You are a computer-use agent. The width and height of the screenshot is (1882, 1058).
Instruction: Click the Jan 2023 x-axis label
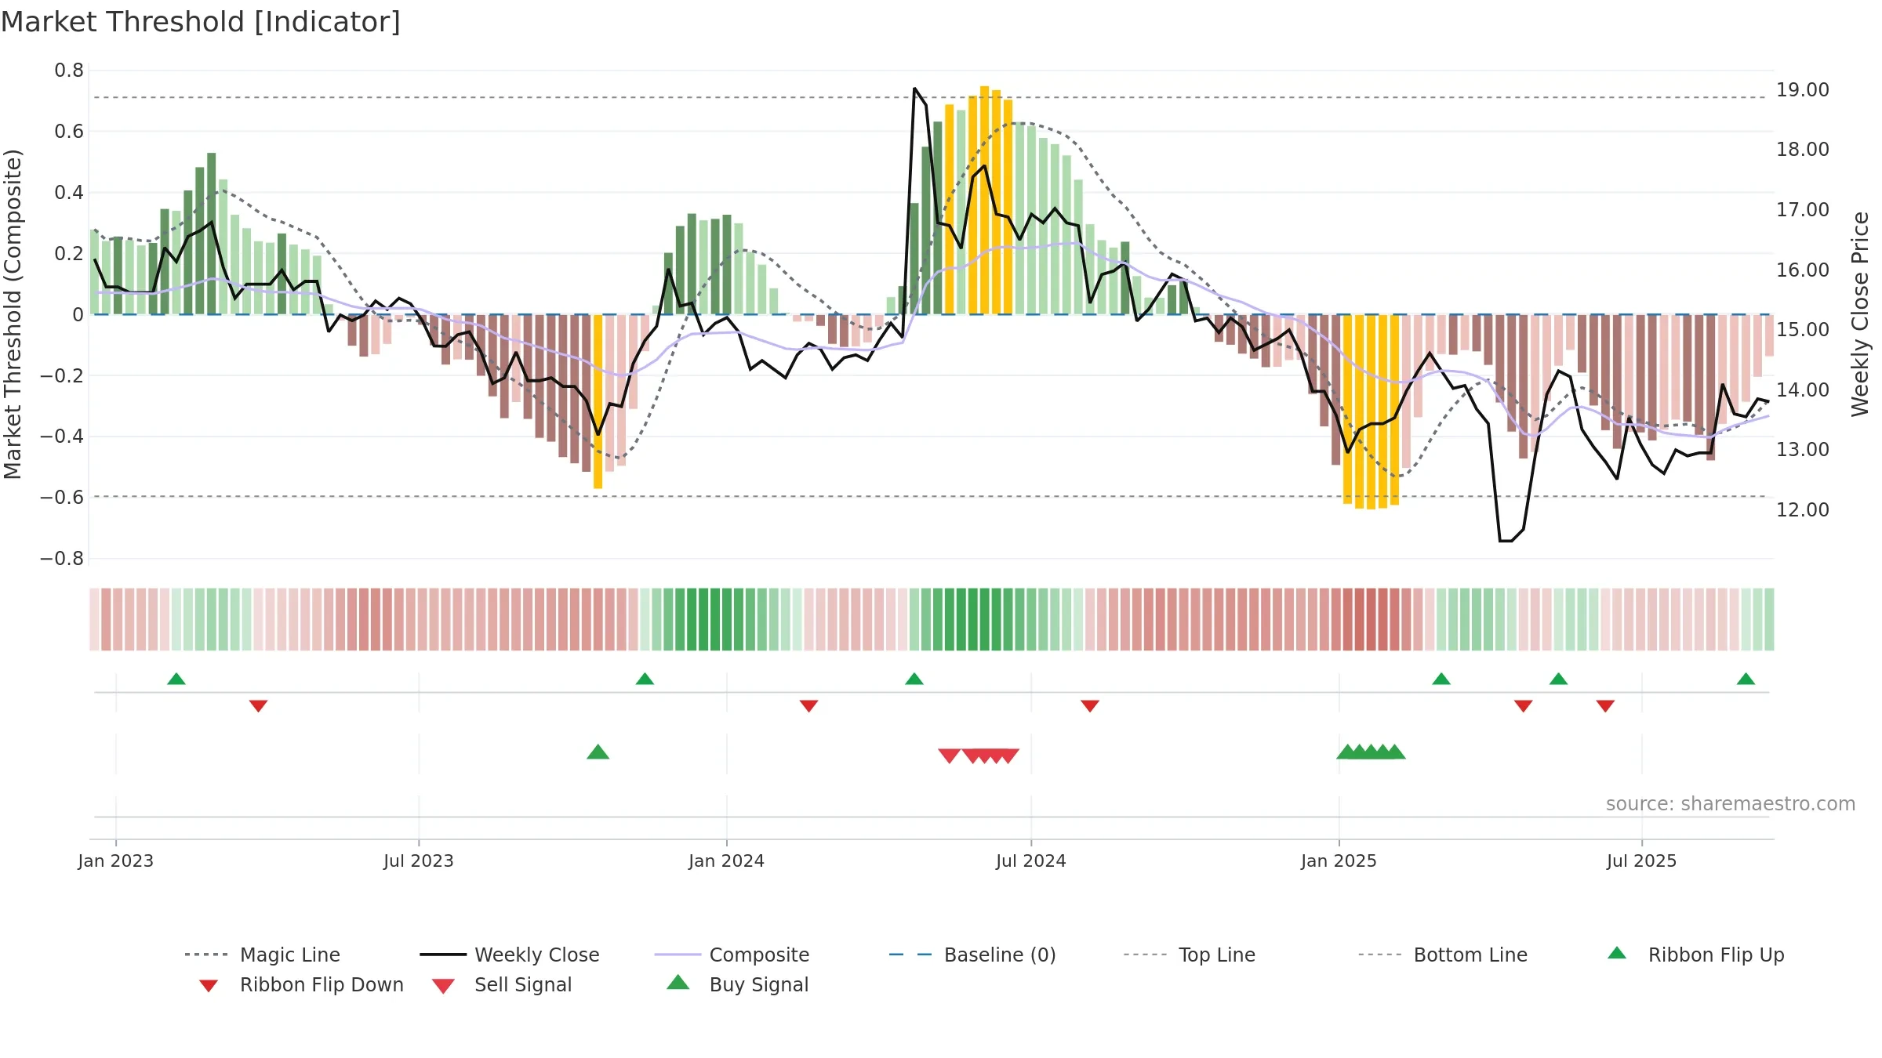point(116,861)
